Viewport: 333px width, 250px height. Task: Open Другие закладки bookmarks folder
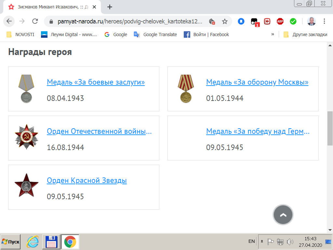click(306, 35)
